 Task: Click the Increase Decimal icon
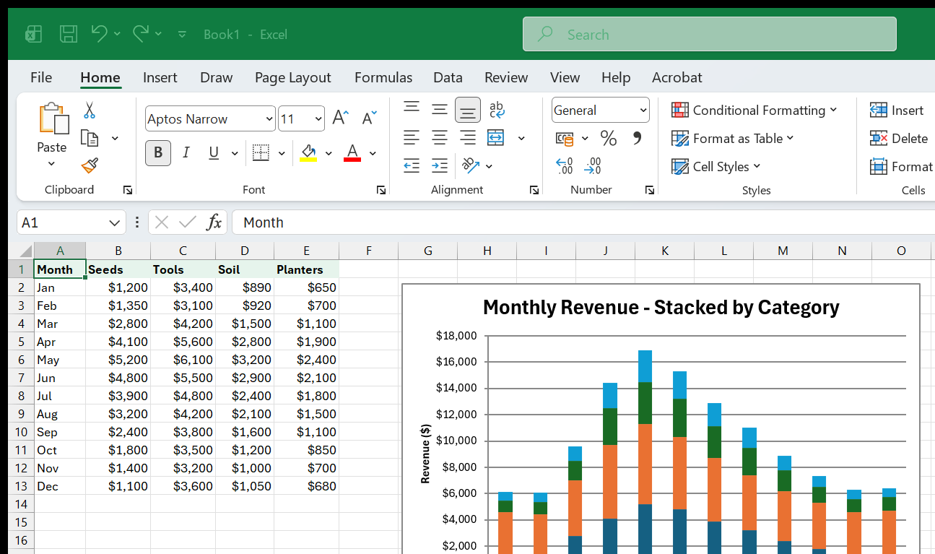tap(565, 166)
